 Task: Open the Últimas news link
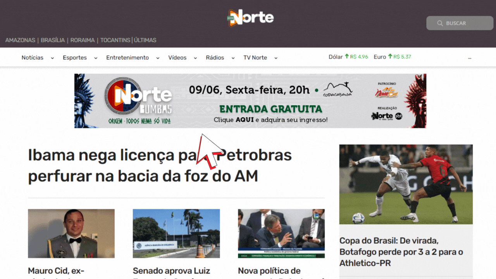click(145, 40)
